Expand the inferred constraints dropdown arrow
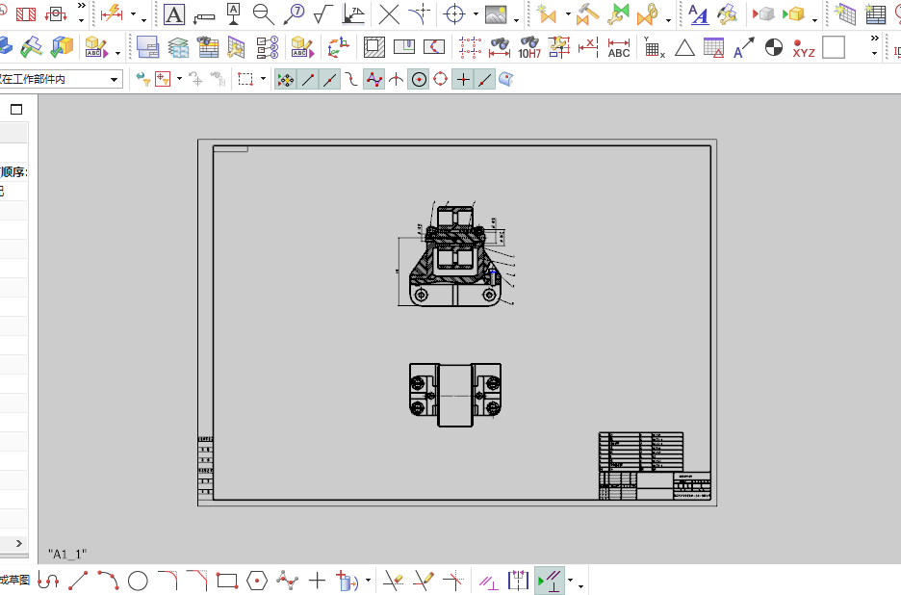Screen dimensions: 901x595 click(570, 581)
